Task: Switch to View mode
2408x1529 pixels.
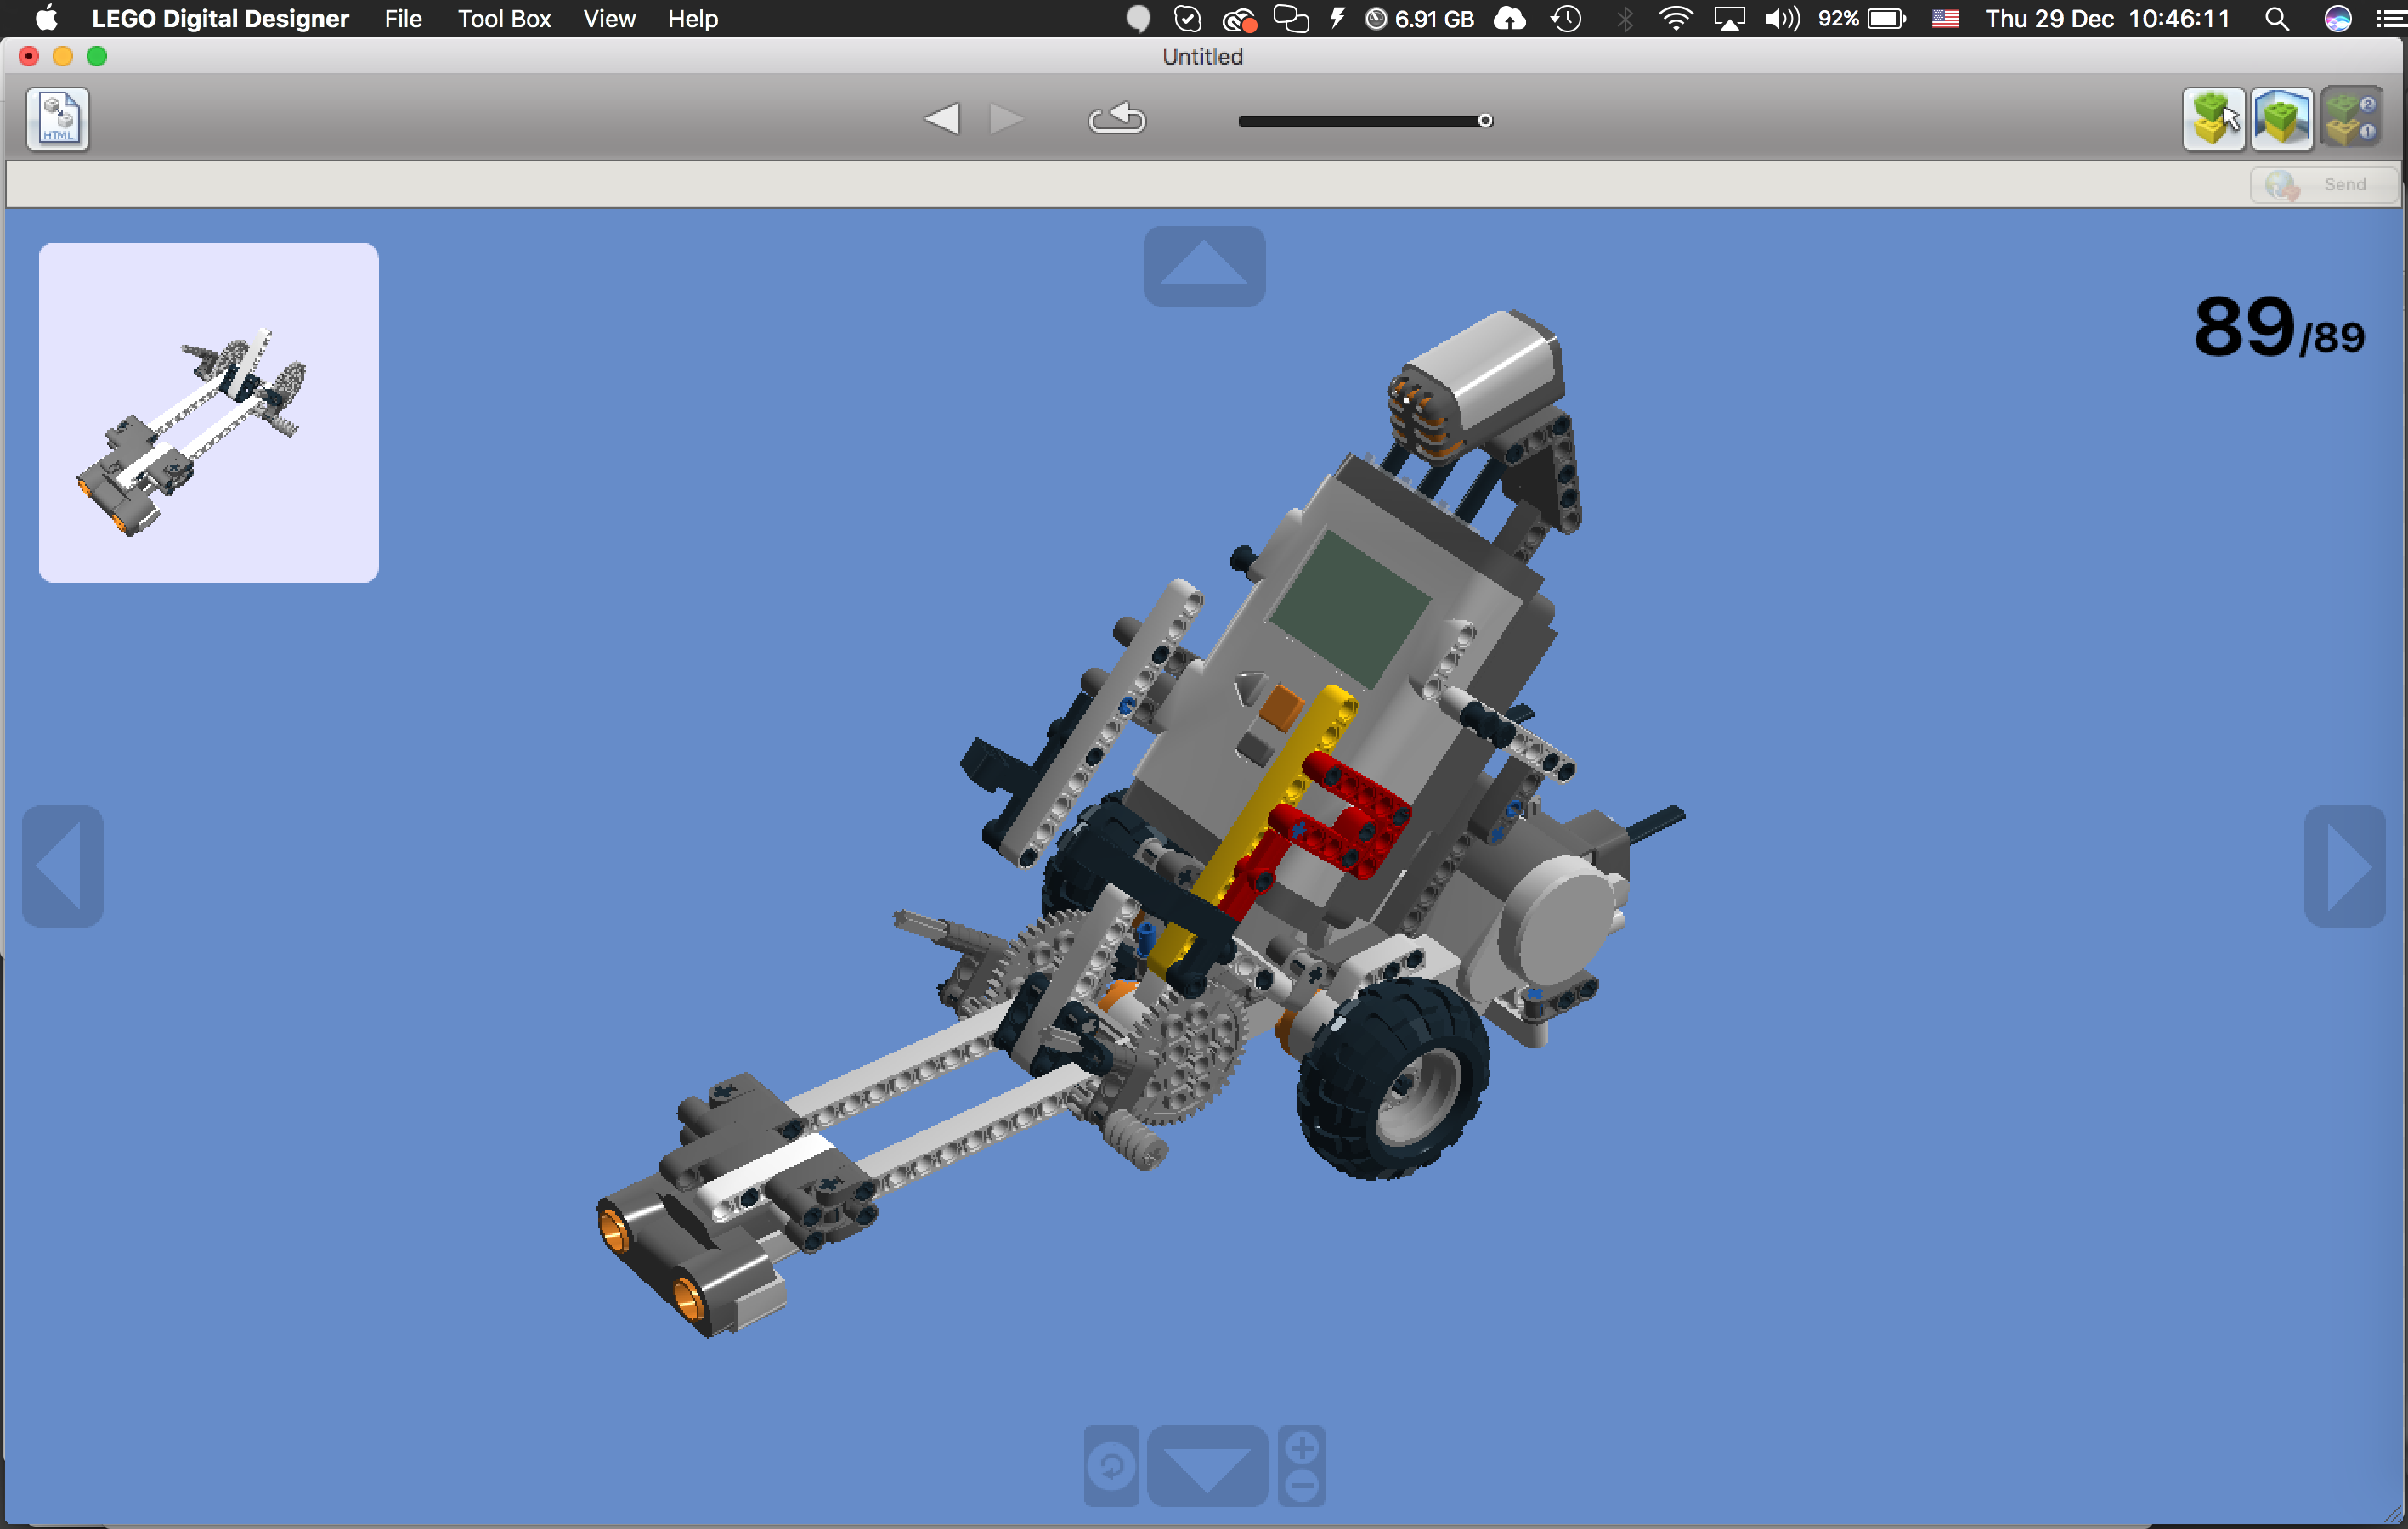Action: [x=2282, y=118]
